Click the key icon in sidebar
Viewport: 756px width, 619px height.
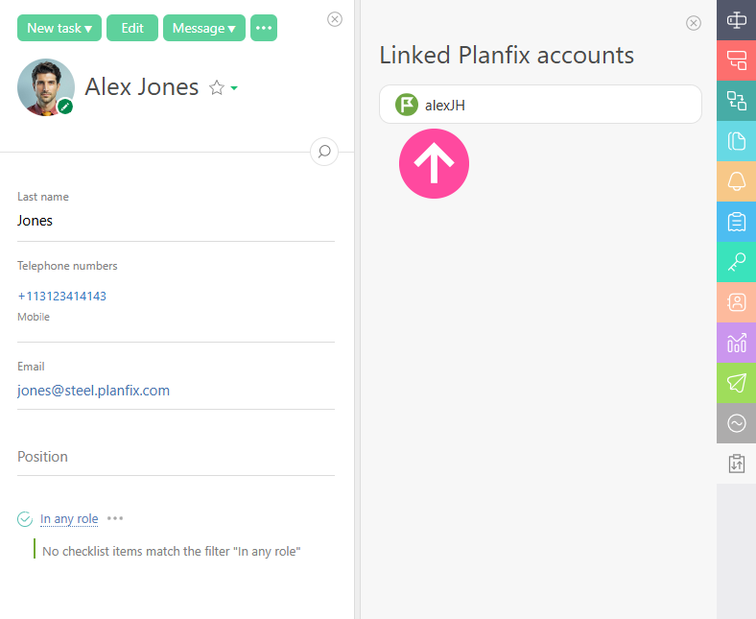[x=736, y=262]
